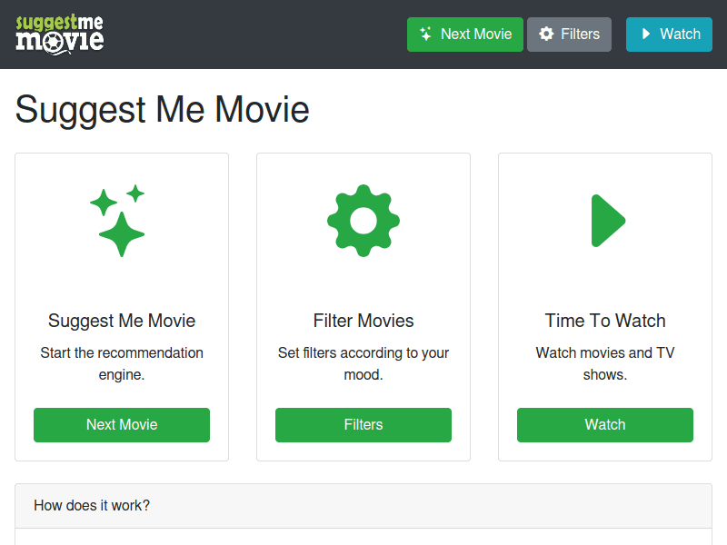Click the Watch button in the rightmost card
The image size is (727, 545).
pyautogui.click(x=605, y=425)
